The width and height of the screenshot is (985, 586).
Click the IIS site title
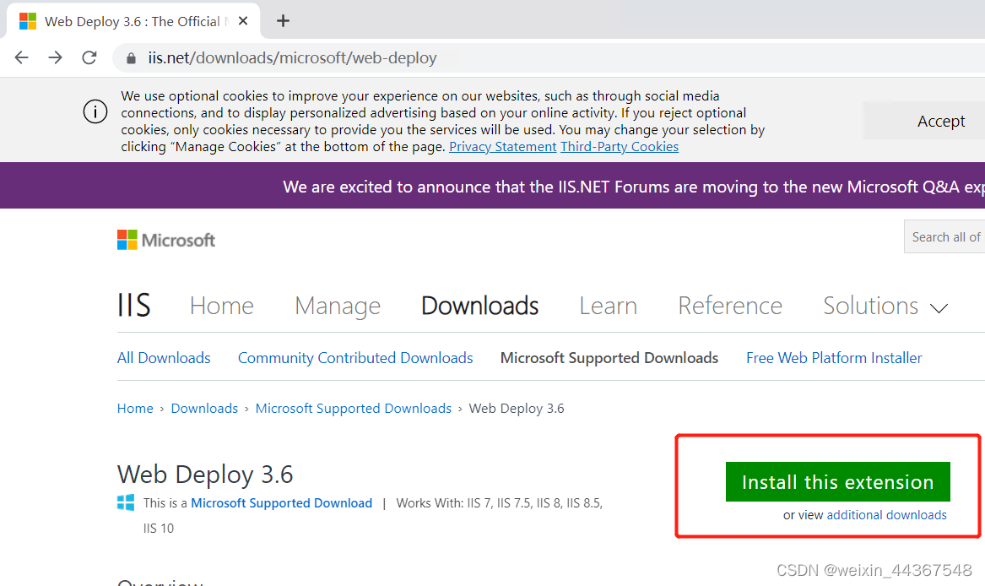point(134,305)
